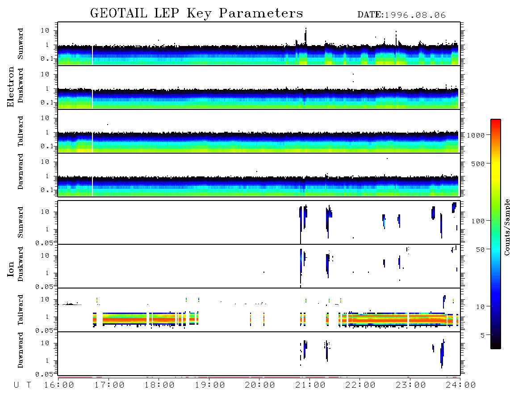
Task: Click inside the Electron Sunward spectrogram panel
Action: coord(259,44)
